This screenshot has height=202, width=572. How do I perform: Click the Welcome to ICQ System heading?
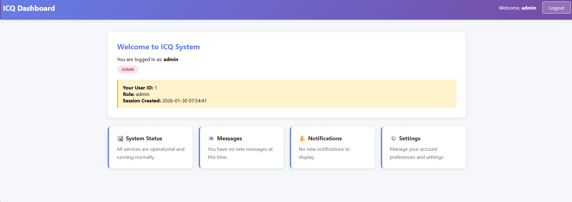(x=158, y=47)
